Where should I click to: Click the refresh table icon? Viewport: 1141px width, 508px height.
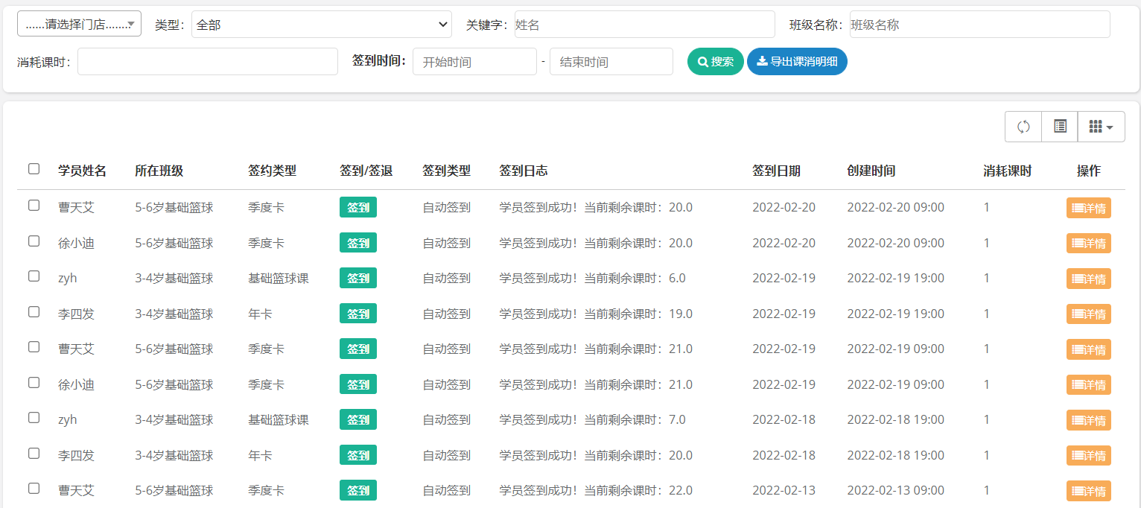tap(1023, 127)
